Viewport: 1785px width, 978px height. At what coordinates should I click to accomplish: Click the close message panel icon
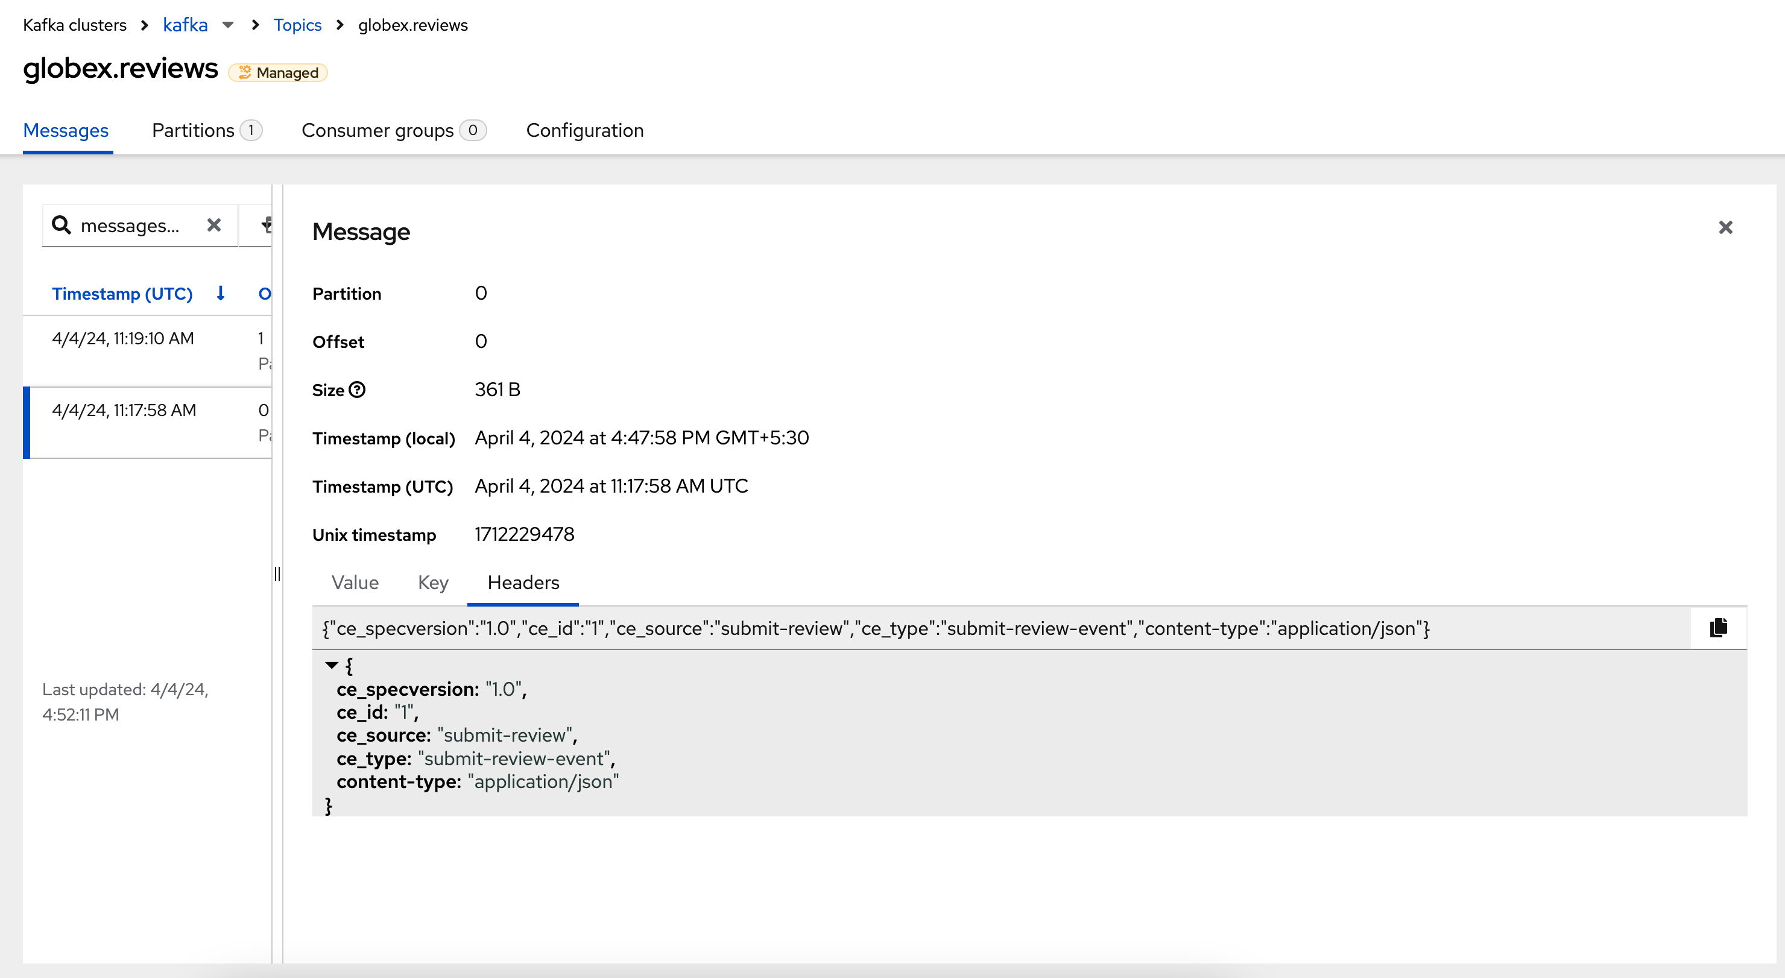(1725, 228)
